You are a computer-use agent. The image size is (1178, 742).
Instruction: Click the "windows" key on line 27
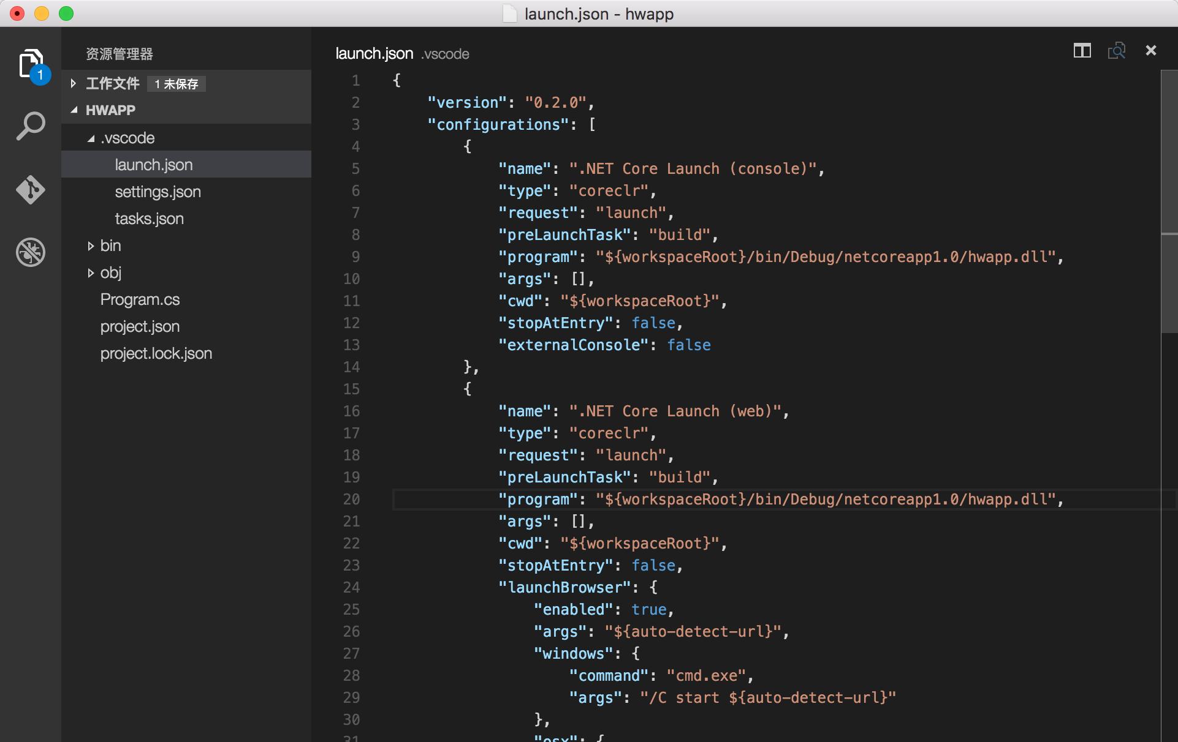(x=573, y=653)
